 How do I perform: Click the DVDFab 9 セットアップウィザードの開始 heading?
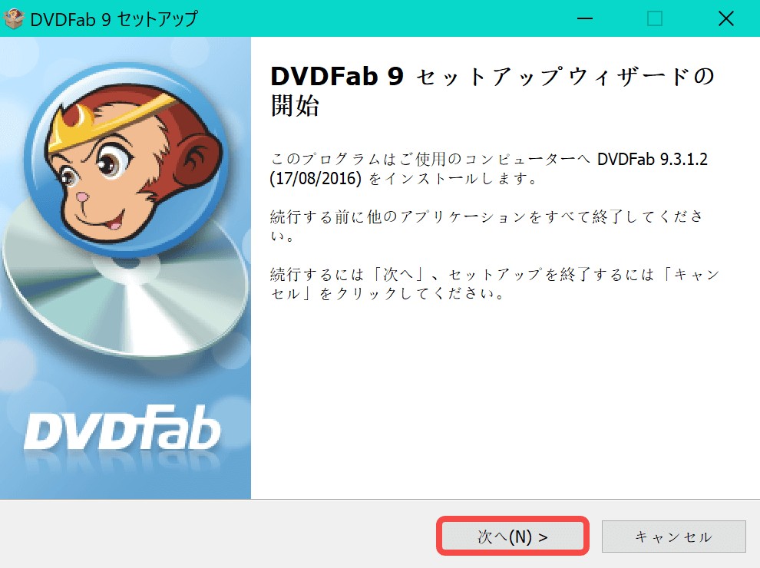click(x=492, y=91)
